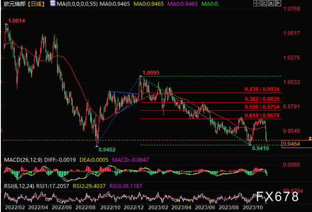Screen dimensions: 312x212
Task: Click the green MA0:0. value
Action: [x=210, y=4]
